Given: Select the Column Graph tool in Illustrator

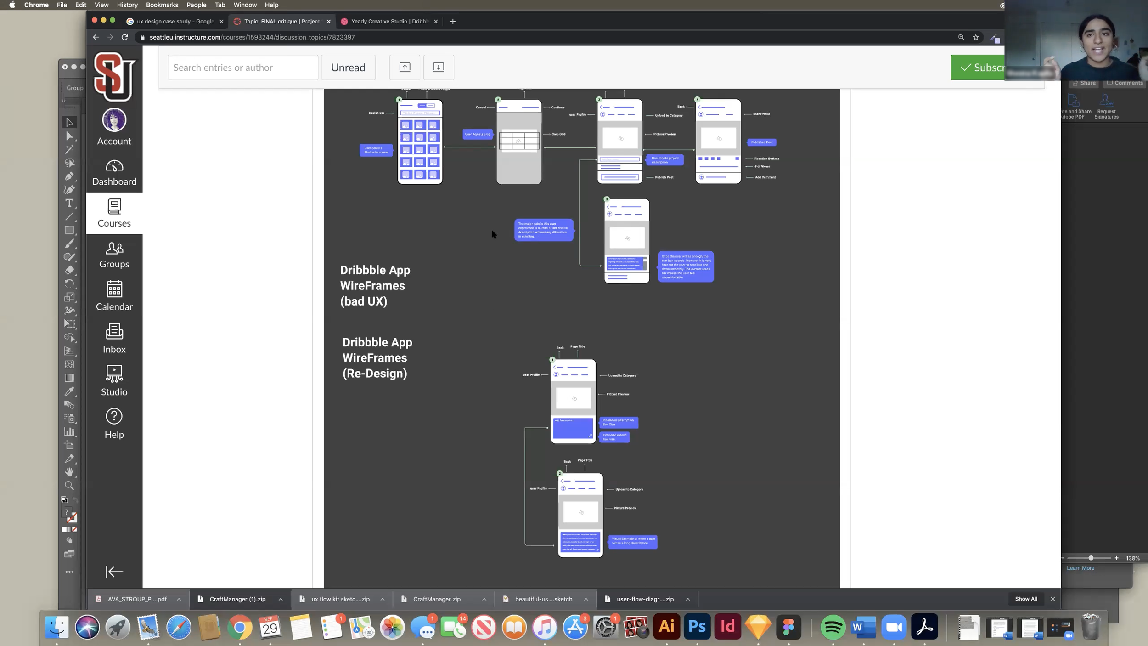Looking at the screenshot, I should click(x=69, y=432).
